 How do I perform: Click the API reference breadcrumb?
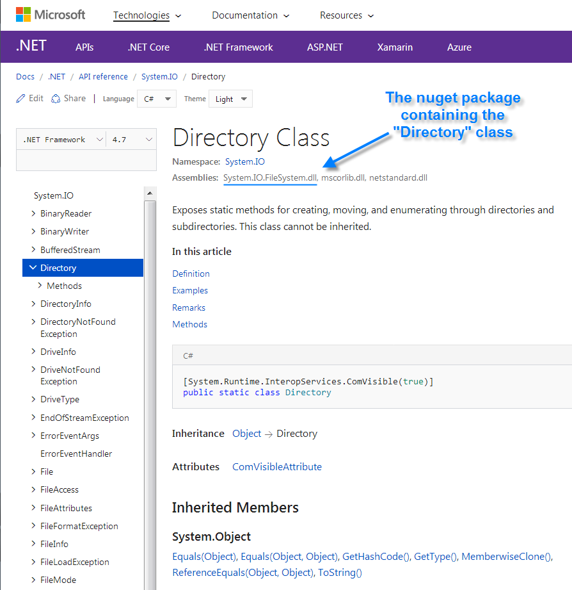coord(104,77)
